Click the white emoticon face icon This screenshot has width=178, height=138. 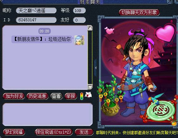[89, 95]
